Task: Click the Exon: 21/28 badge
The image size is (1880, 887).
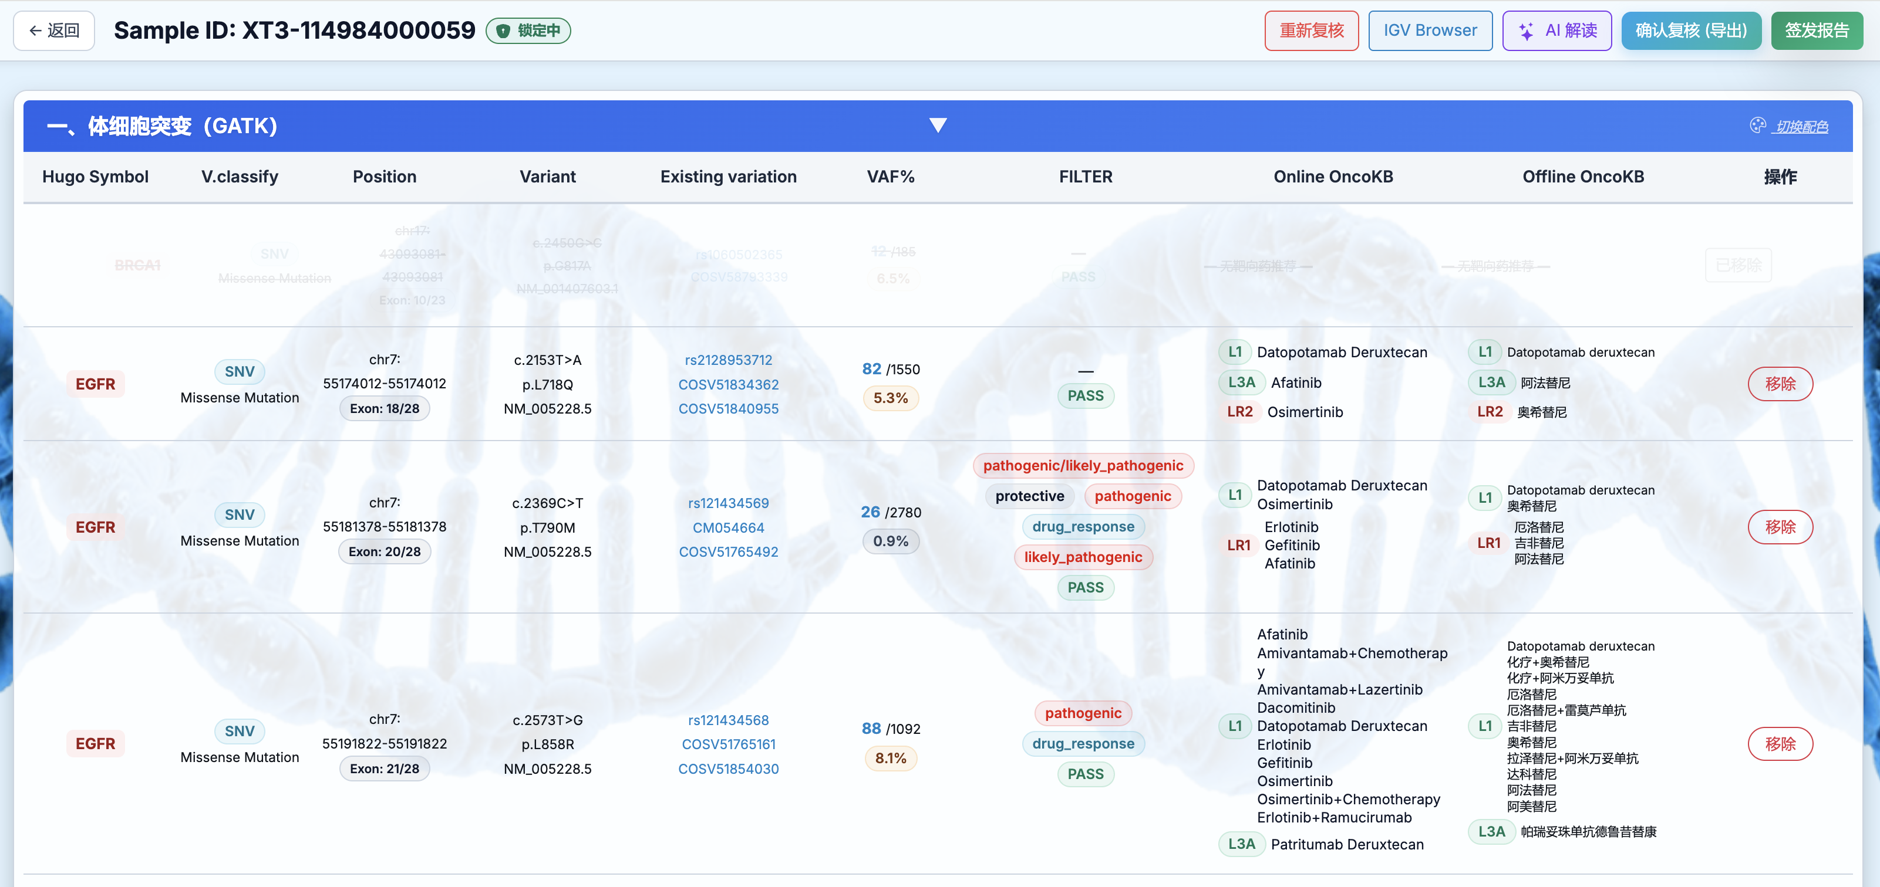Action: [384, 768]
